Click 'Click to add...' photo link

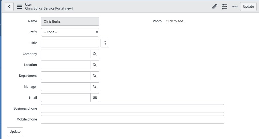point(176,21)
